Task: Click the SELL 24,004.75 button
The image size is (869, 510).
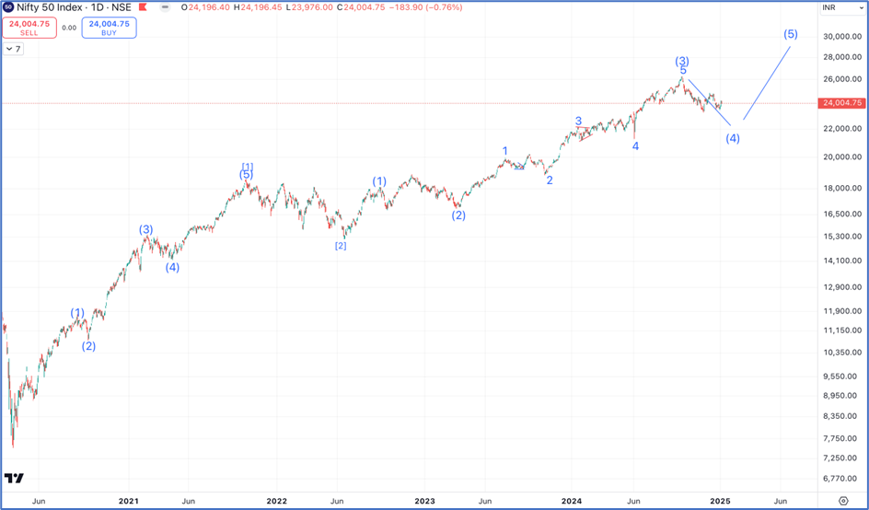Action: pos(29,28)
